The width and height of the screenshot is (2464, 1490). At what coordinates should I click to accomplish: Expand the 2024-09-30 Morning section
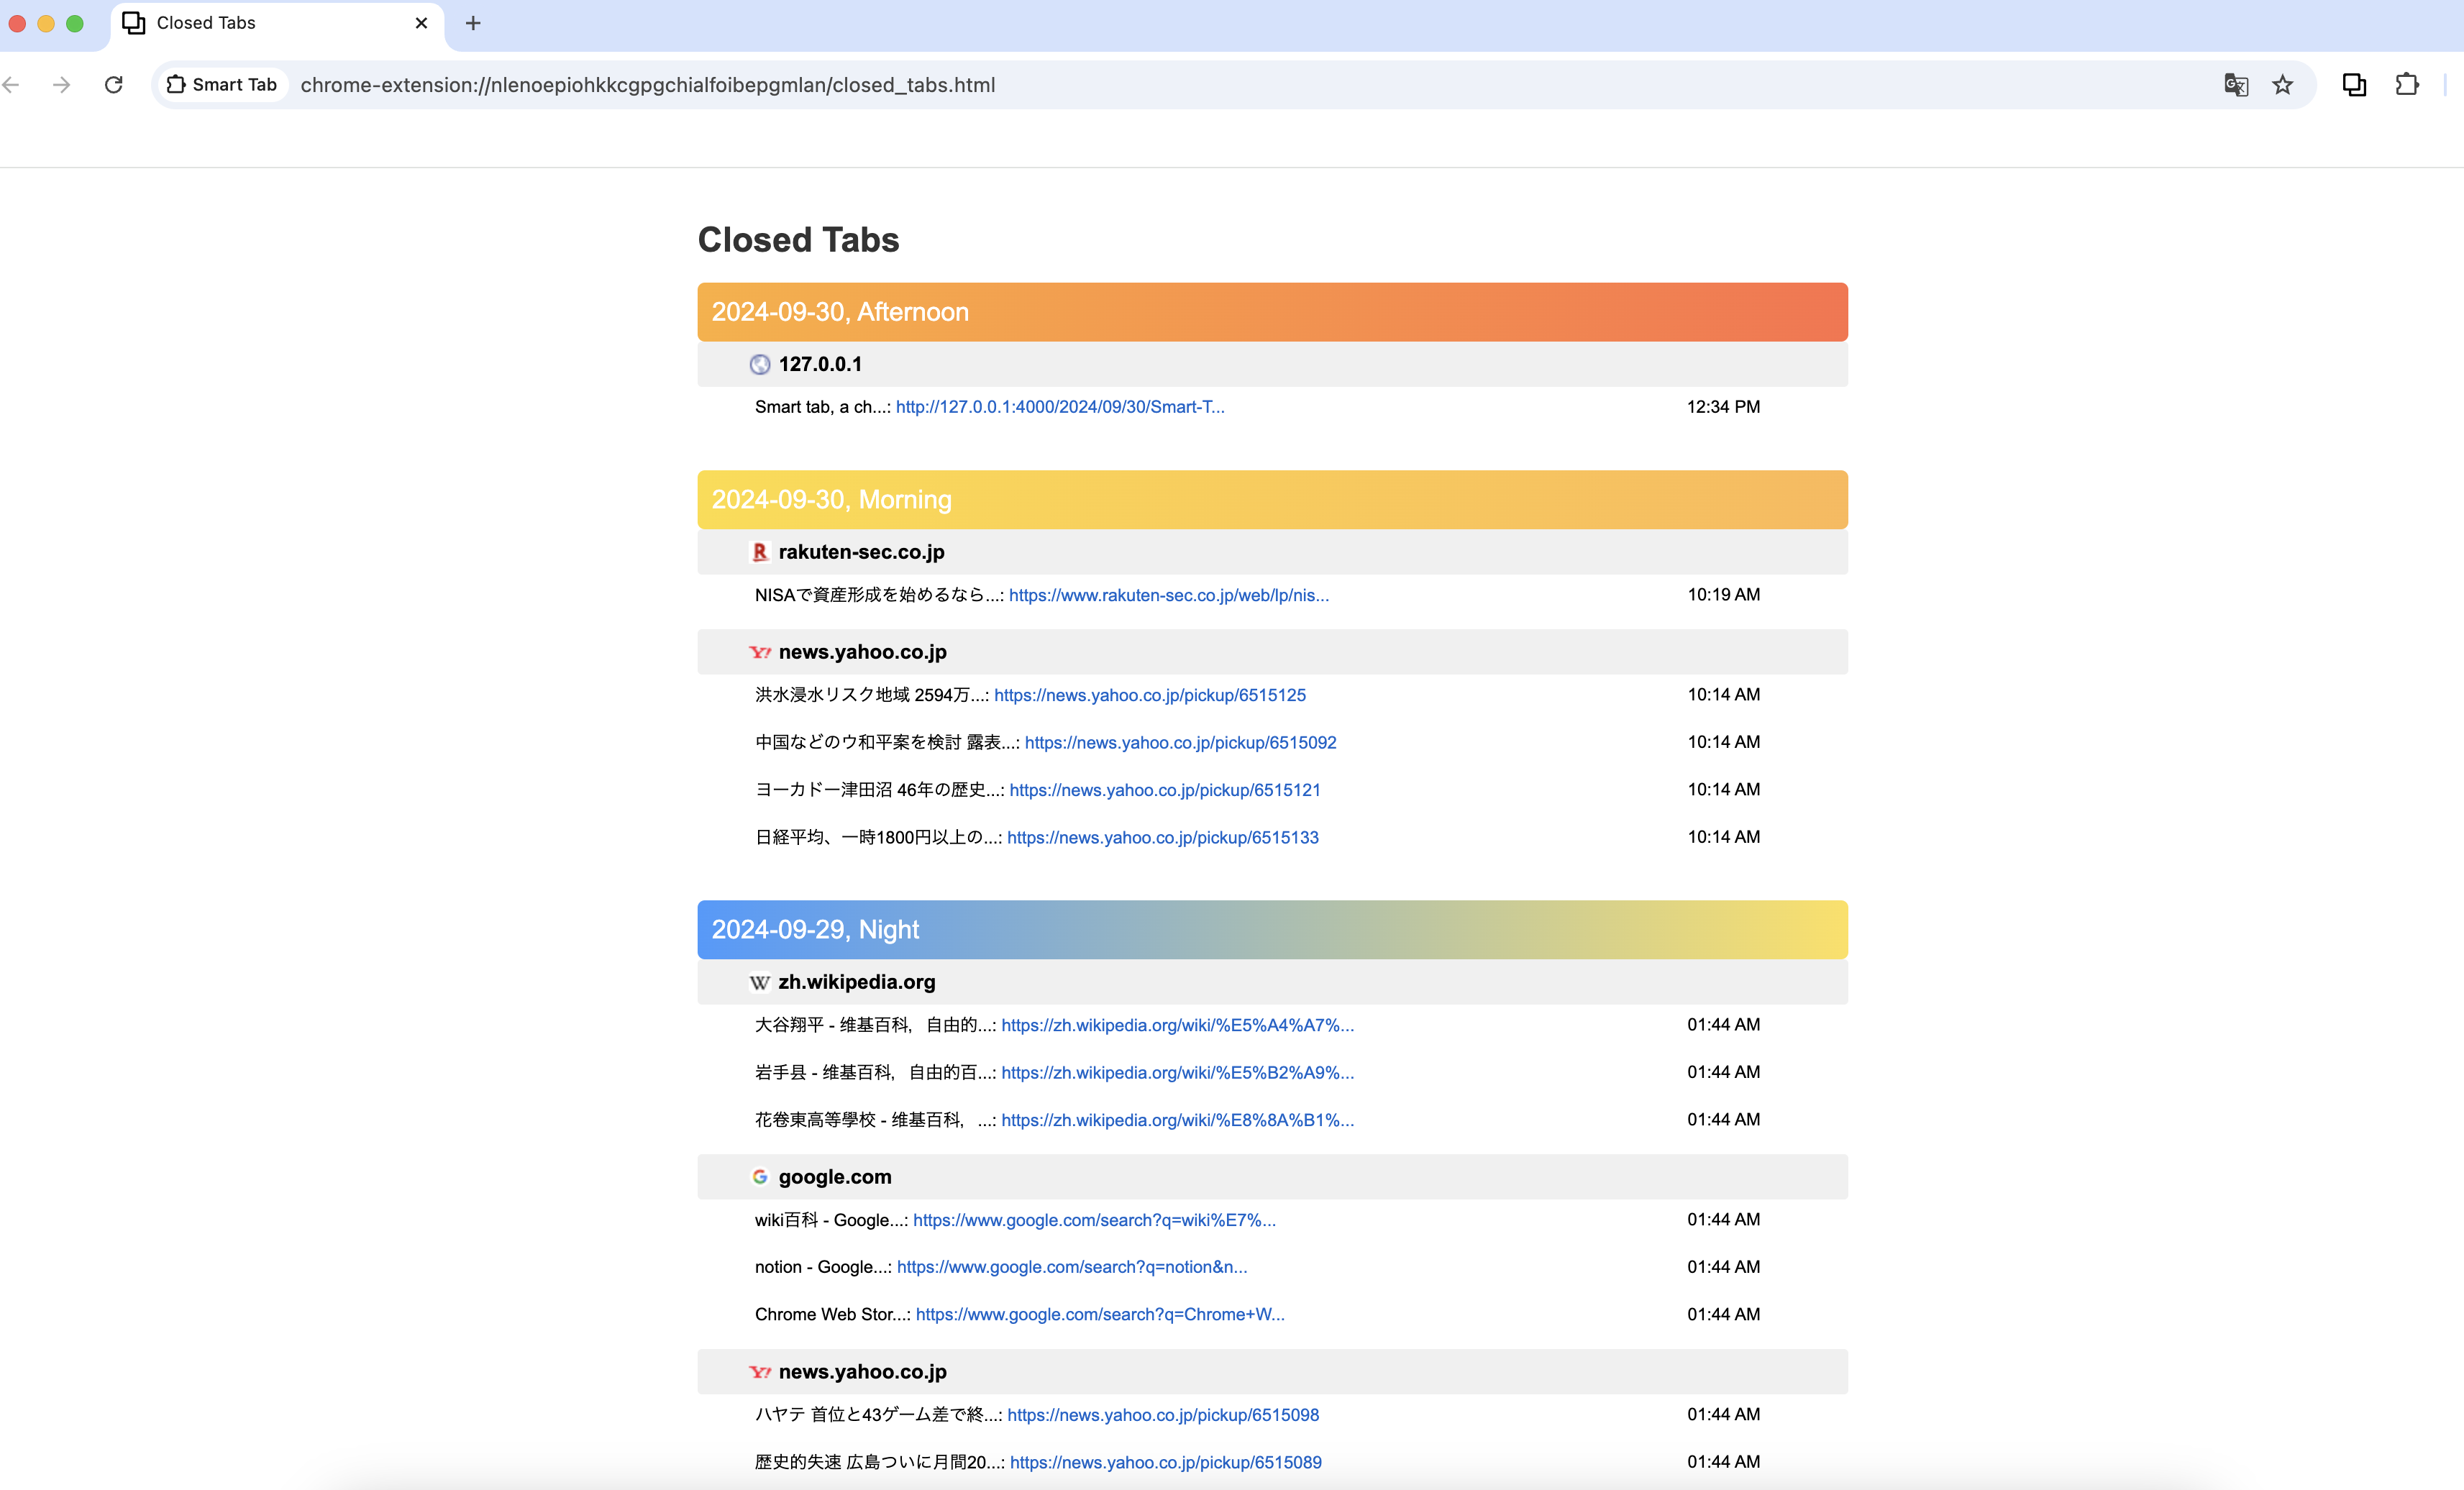click(1271, 500)
